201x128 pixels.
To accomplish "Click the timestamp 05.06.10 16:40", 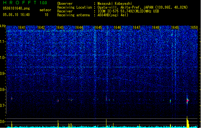I will tap(16, 15).
